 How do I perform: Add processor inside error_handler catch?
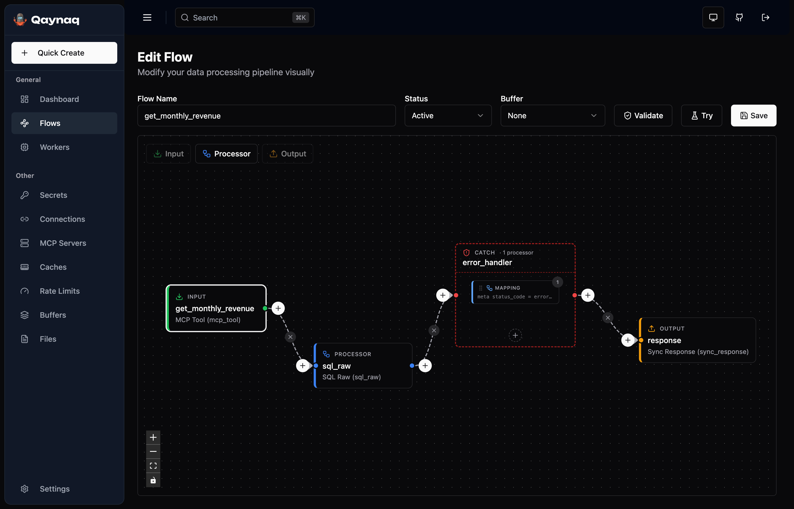(x=515, y=335)
